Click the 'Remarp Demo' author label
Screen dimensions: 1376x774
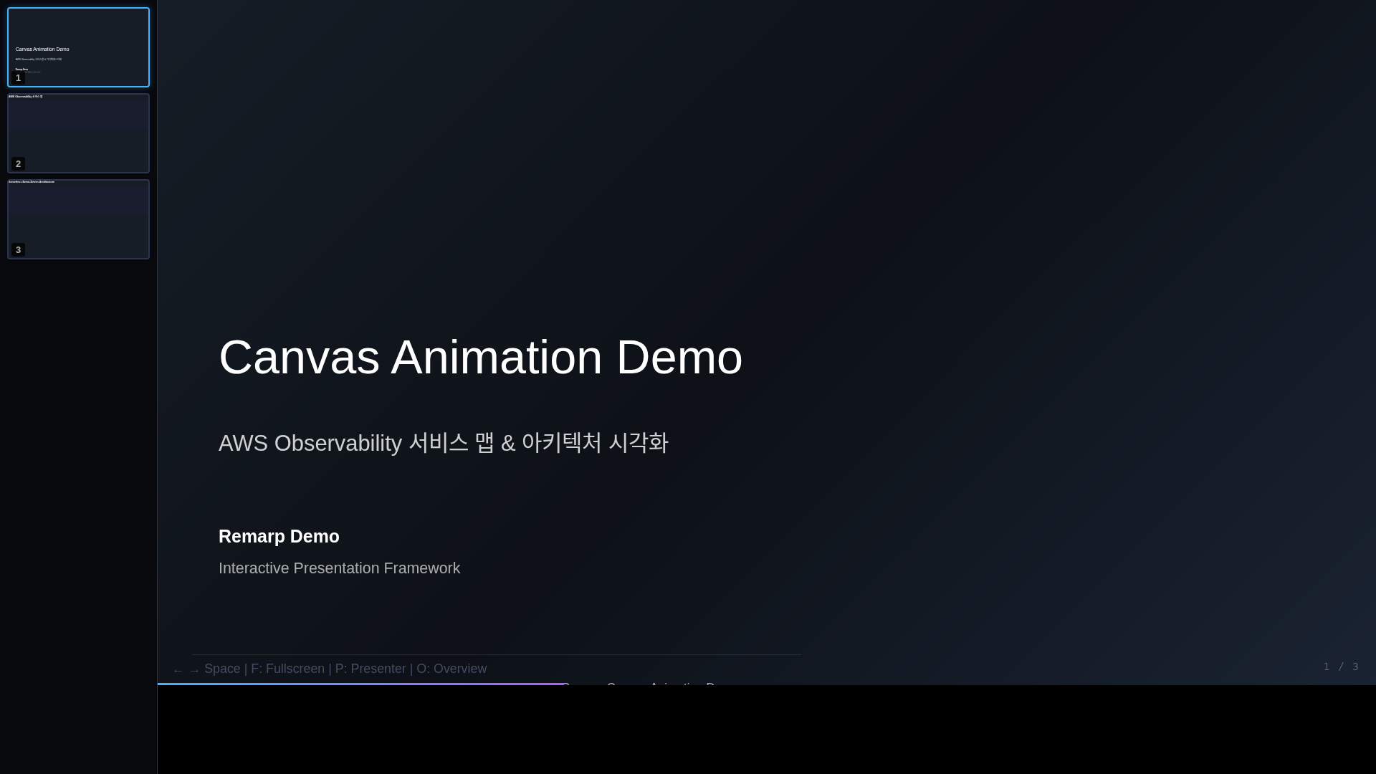279,536
